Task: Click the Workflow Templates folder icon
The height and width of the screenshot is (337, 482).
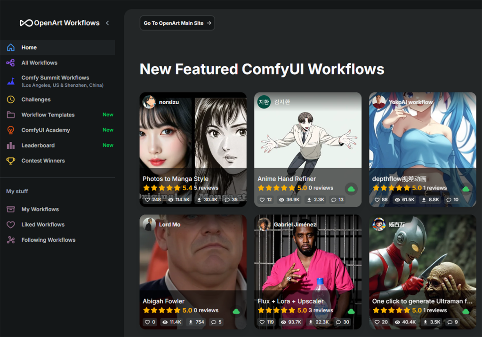Action: click(x=11, y=115)
